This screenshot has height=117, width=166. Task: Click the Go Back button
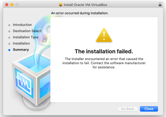(128, 109)
